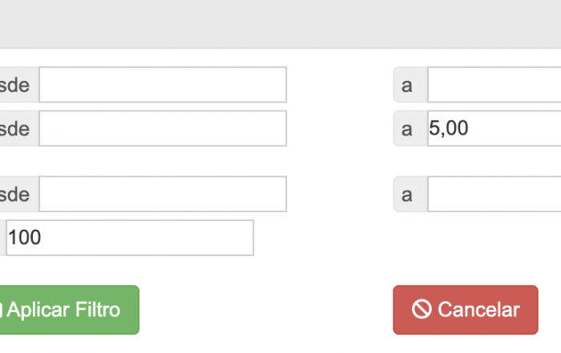
Task: Click the empty 'a' field above 5,00
Action: click(494, 85)
